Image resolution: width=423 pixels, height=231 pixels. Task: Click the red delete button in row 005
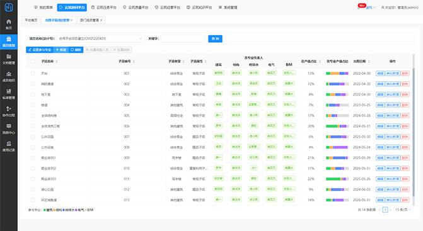pos(405,116)
